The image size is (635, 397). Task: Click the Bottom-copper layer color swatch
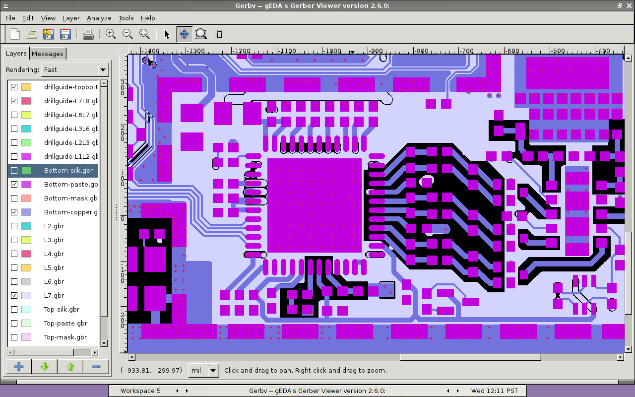click(x=26, y=212)
